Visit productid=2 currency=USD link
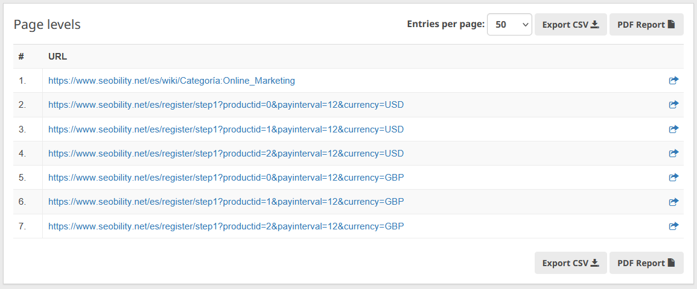Image resolution: width=697 pixels, height=289 pixels. (226, 154)
